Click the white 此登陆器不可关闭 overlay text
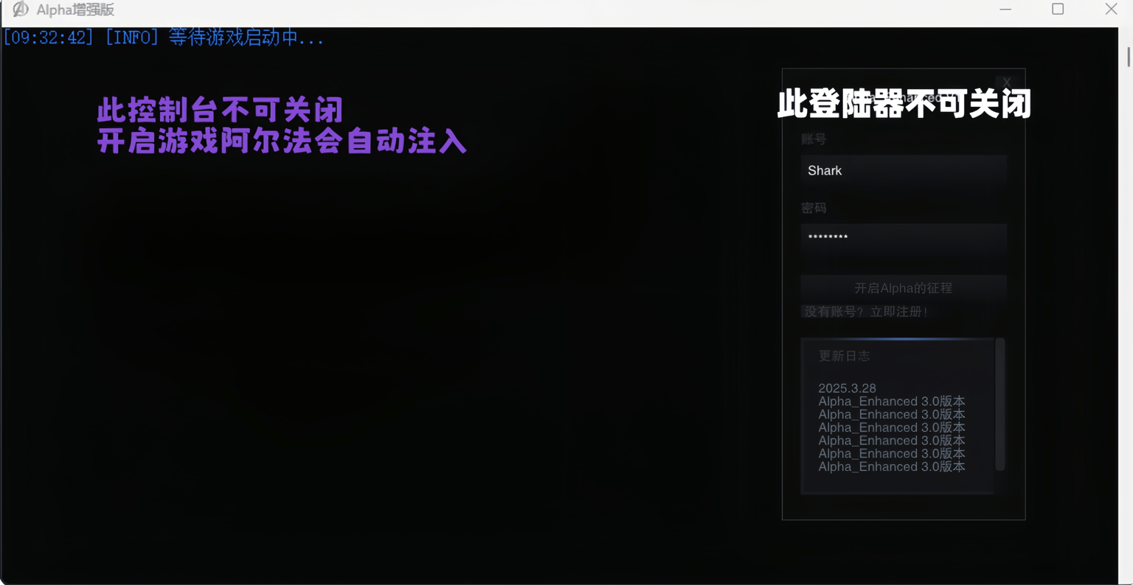 pyautogui.click(x=904, y=105)
